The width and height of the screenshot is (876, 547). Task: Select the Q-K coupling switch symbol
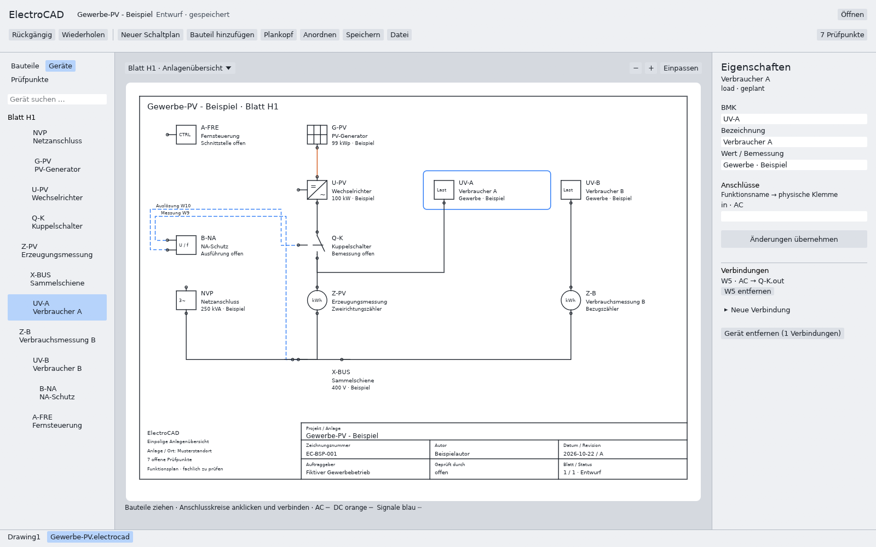[x=317, y=245]
